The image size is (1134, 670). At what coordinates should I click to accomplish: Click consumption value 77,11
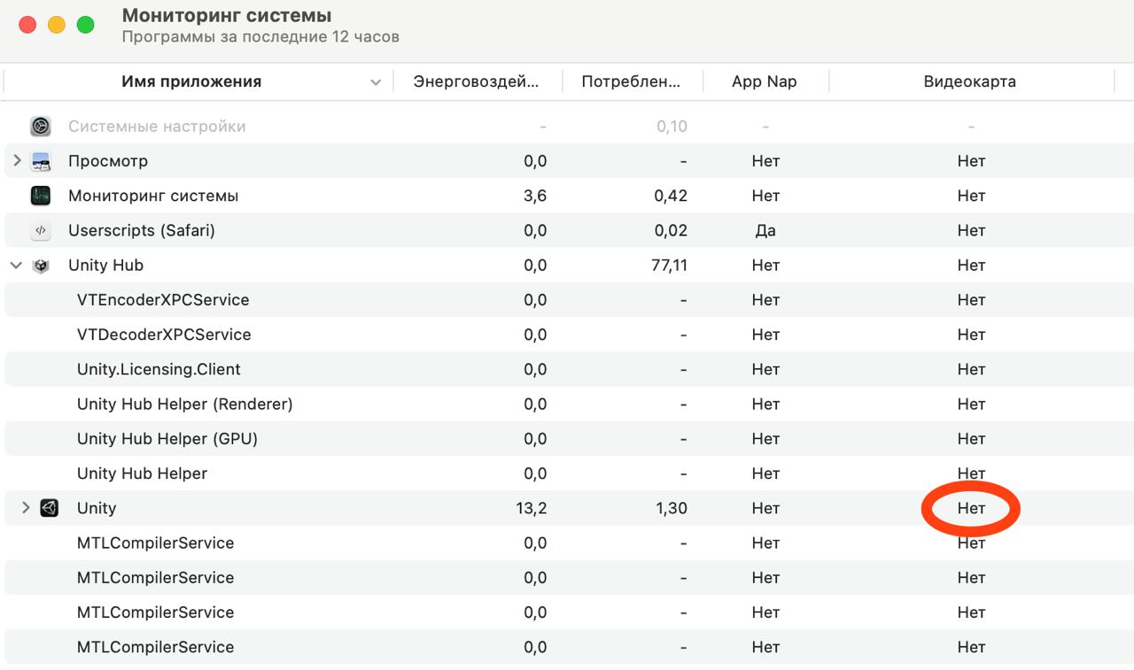click(669, 265)
